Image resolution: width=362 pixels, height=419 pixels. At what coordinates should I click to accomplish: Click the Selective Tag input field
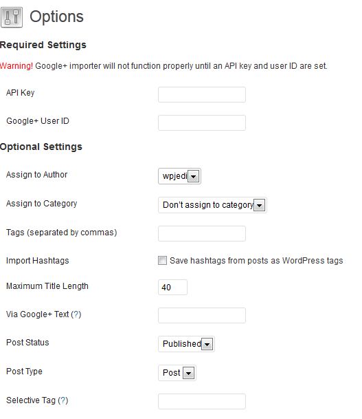[202, 401]
